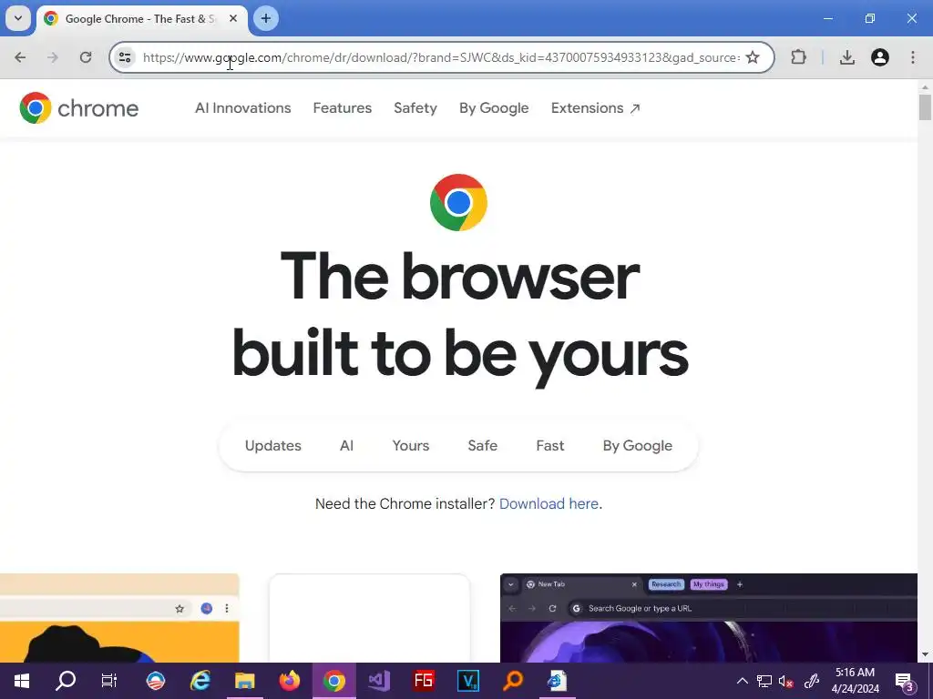Click the scrollbar down arrow

tap(925, 655)
